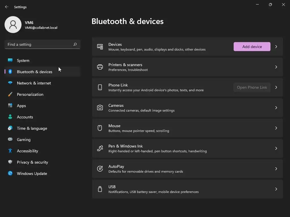Click the Open Phone Link button

click(252, 87)
